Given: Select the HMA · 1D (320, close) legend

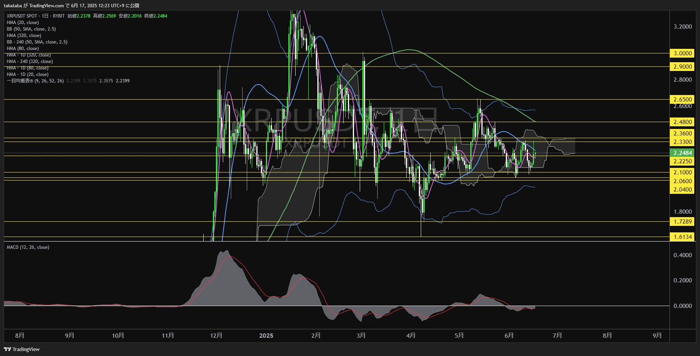Looking at the screenshot, I should click(x=29, y=55).
